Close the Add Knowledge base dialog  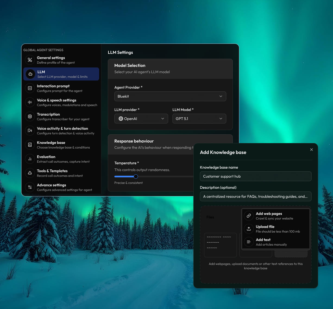point(312,150)
